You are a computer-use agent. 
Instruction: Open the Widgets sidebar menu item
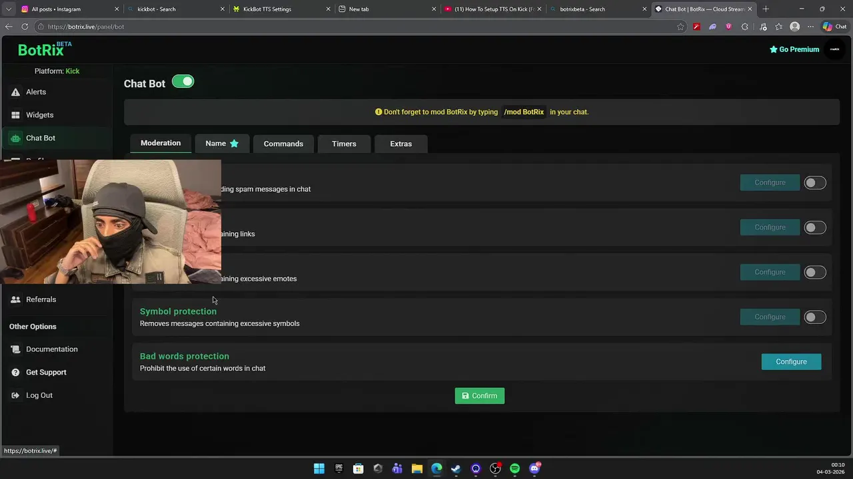pos(56,115)
